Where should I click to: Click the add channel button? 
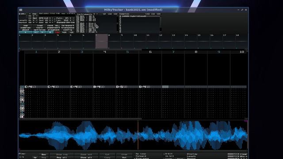64,32
